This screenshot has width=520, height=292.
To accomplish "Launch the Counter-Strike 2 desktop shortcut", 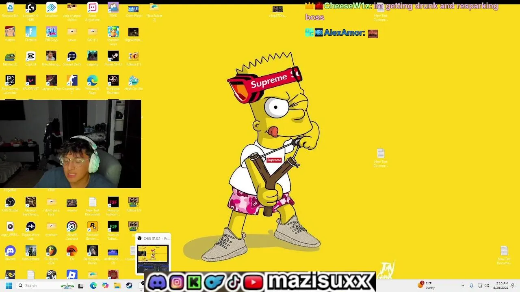I will (x=72, y=84).
